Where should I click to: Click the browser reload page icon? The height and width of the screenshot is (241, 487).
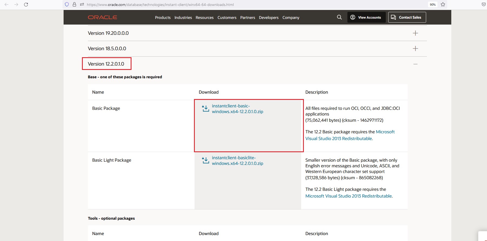(26, 5)
